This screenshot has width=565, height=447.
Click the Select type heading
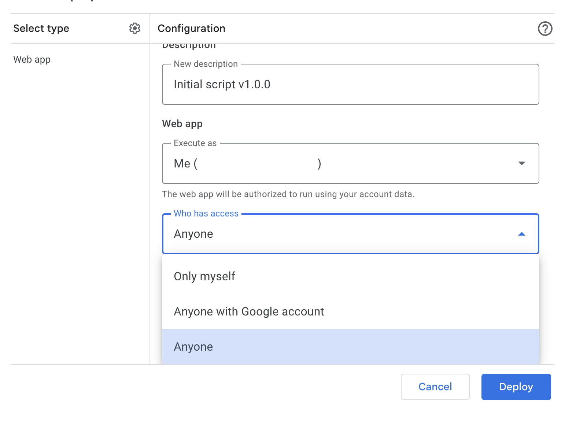[x=41, y=28]
